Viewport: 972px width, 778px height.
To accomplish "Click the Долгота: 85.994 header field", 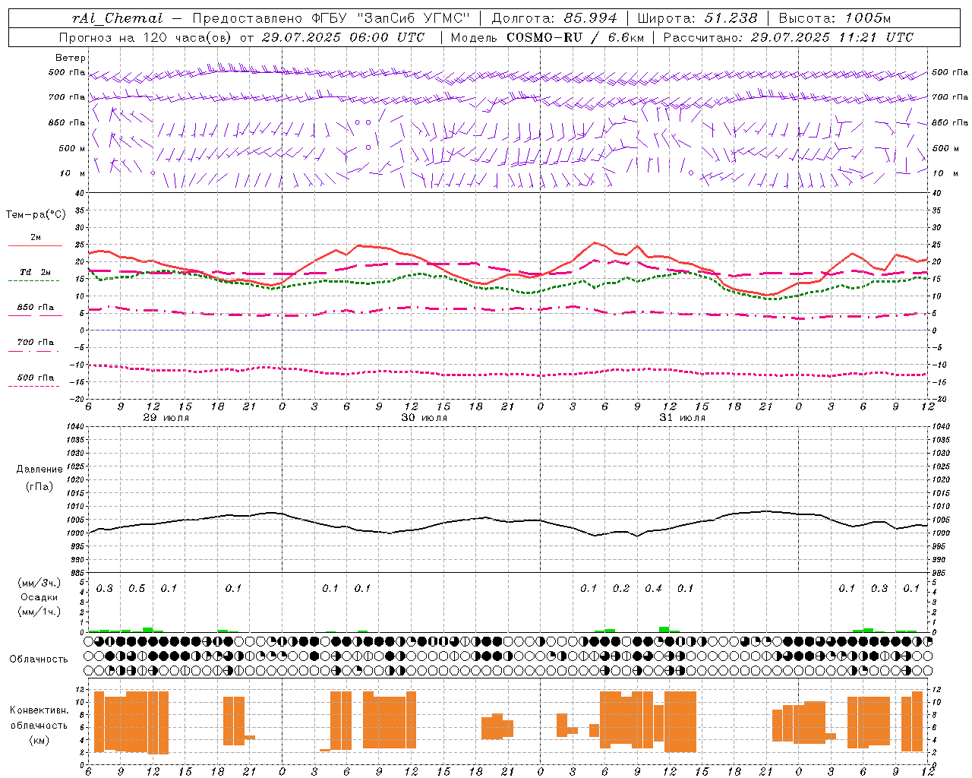I will [554, 18].
